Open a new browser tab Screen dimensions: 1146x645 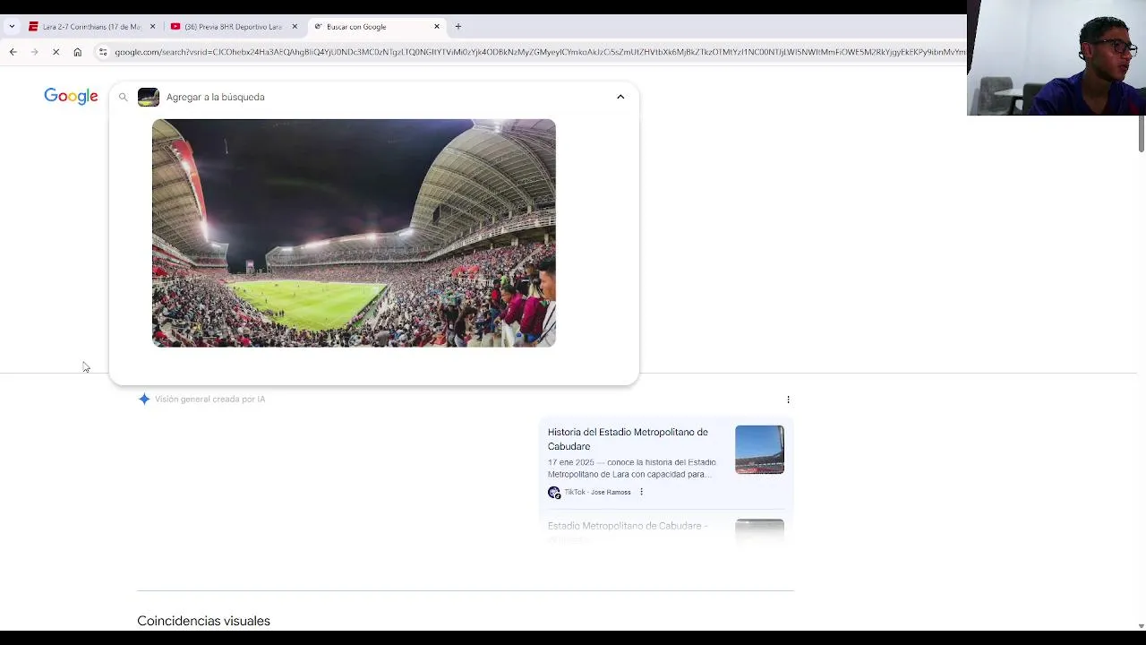point(458,27)
